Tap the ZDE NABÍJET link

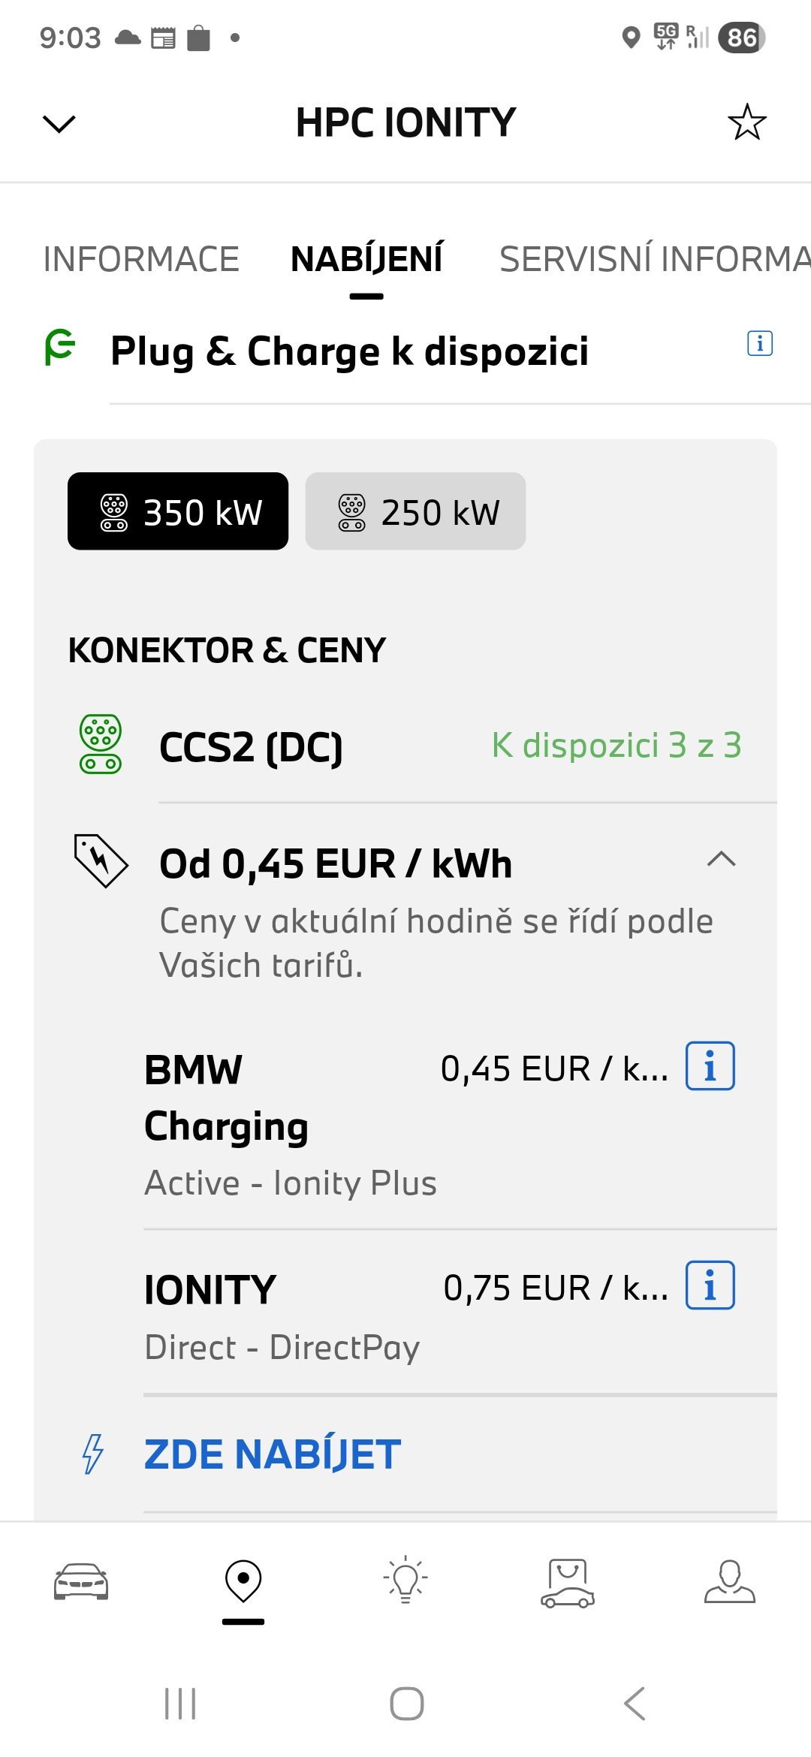coord(272,1454)
